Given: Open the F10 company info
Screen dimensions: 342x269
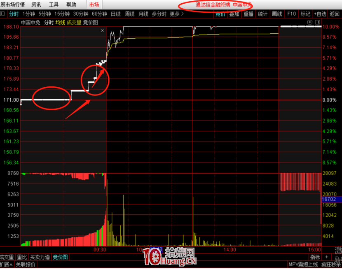Looking at the screenshot, I should [x=292, y=14].
